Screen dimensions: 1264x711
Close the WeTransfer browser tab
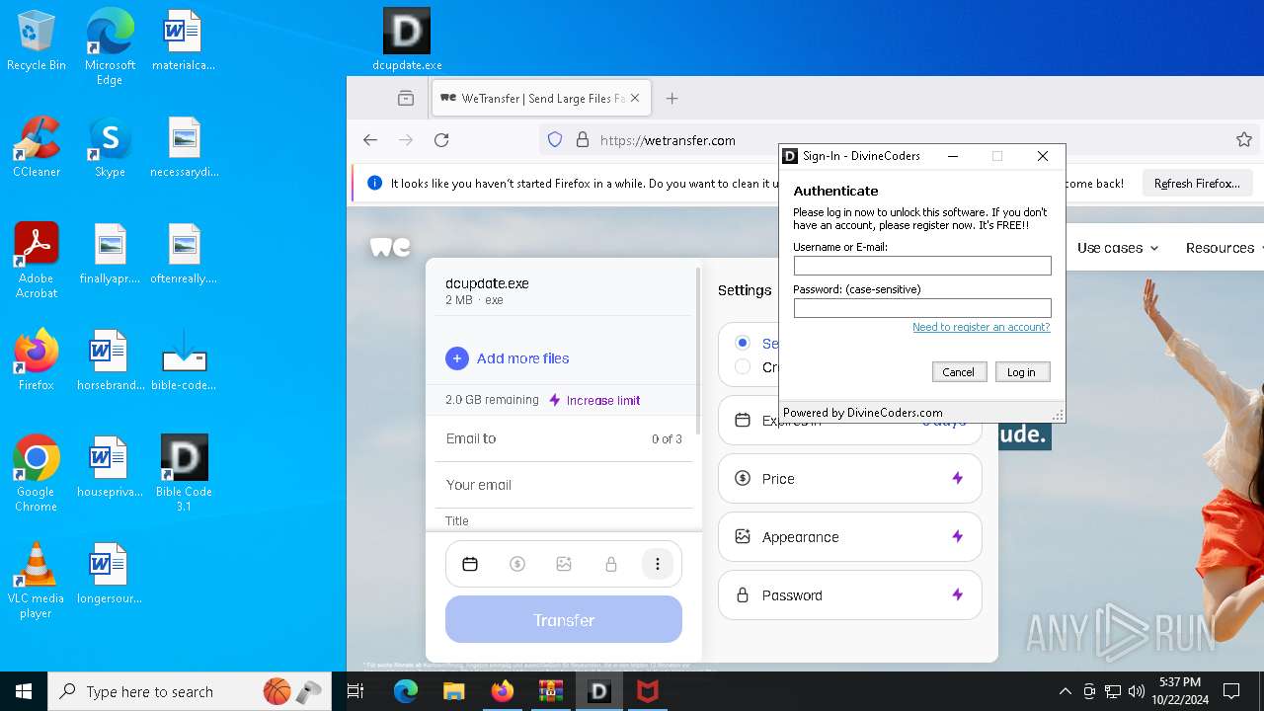pos(635,98)
